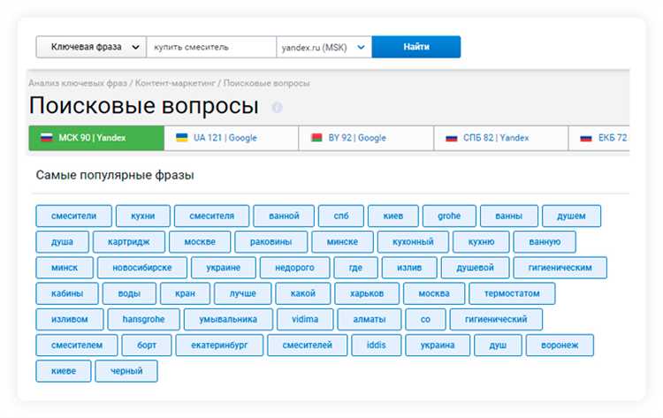Click the раковины phrase tag
The image size is (663, 418).
coord(271,242)
